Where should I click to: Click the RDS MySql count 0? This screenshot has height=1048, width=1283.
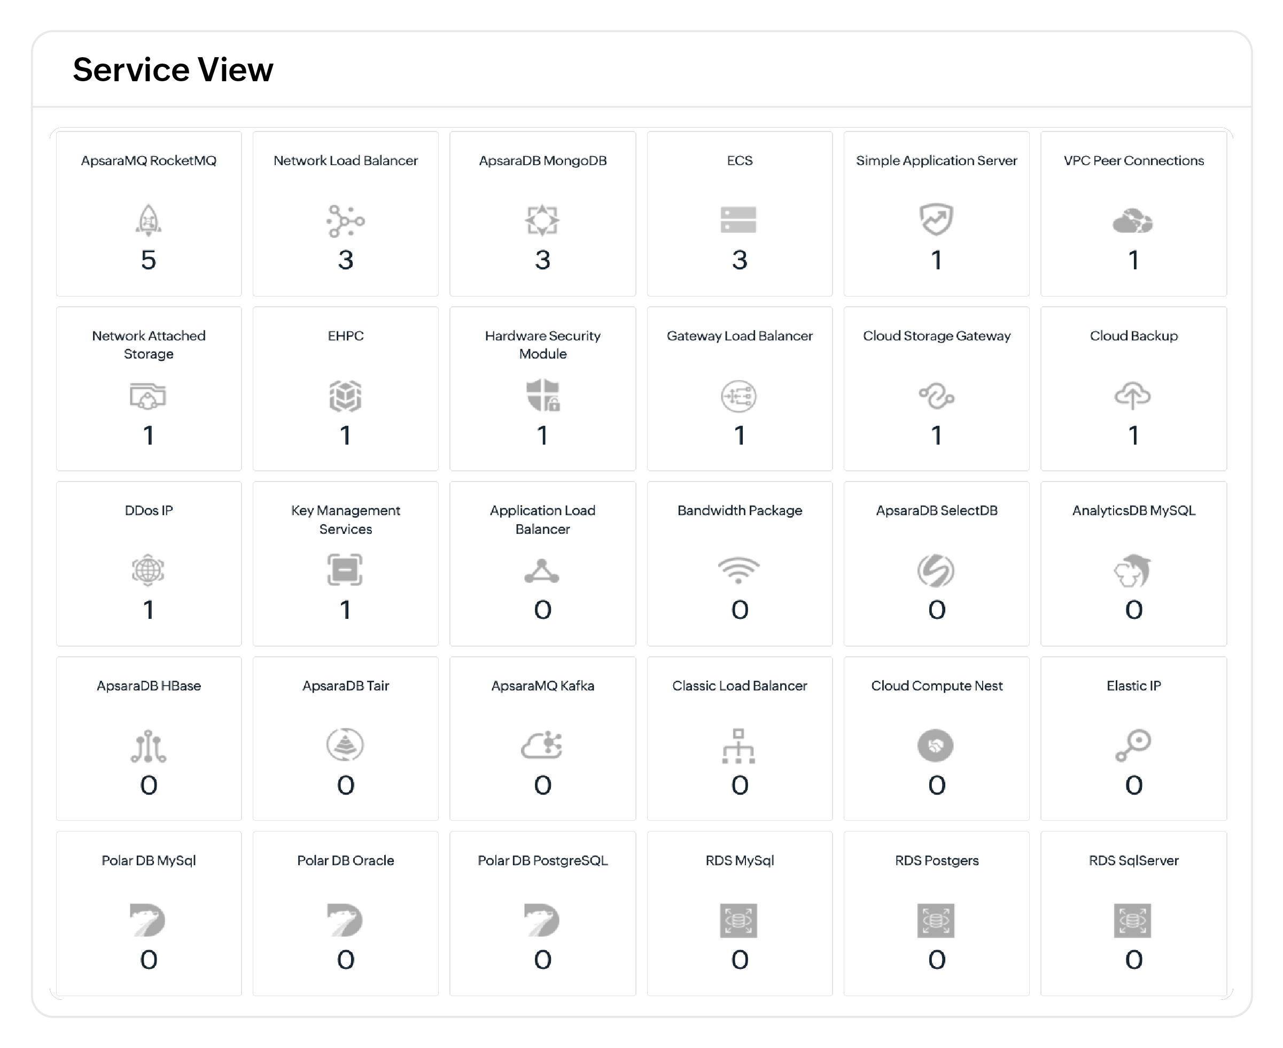739,960
